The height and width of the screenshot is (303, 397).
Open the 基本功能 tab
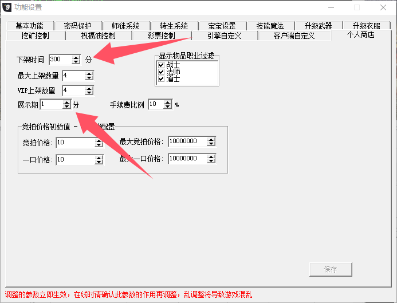(30, 26)
